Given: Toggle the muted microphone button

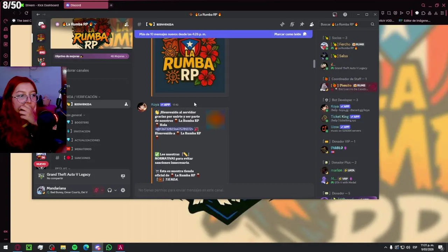Looking at the screenshot, I should coord(96,190).
